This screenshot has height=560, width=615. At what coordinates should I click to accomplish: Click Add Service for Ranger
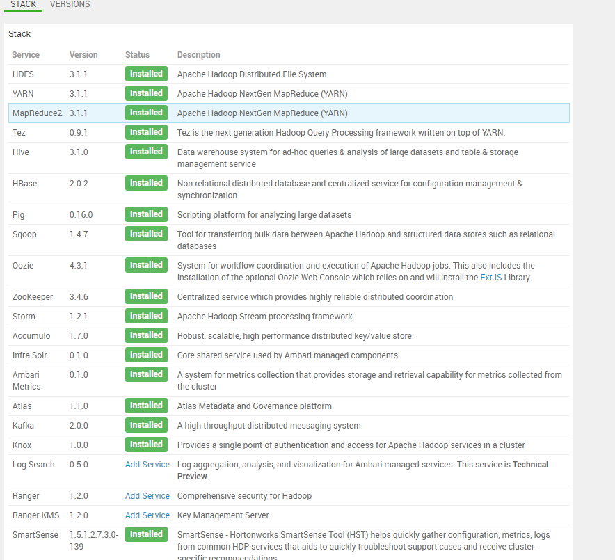click(147, 495)
